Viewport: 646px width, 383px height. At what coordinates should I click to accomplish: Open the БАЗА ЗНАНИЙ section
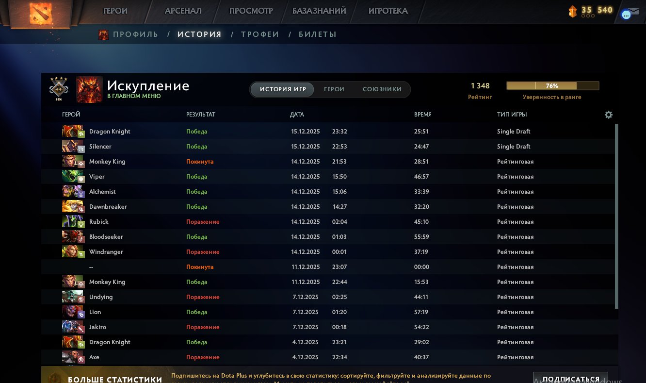(x=319, y=10)
